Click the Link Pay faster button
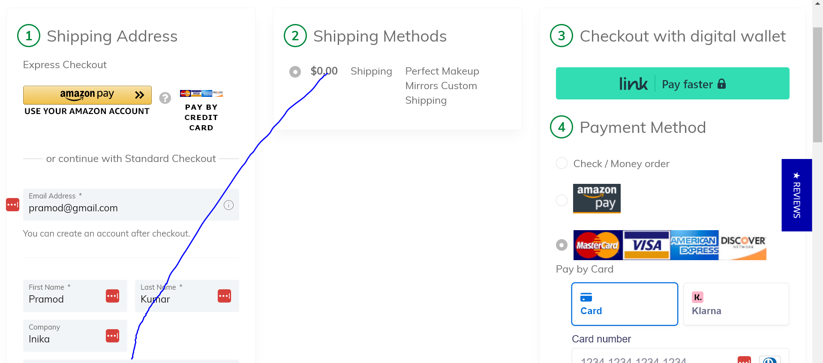This screenshot has width=823, height=363. coord(672,84)
